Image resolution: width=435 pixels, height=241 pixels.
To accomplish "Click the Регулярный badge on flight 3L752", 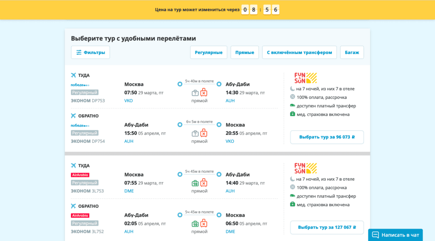I will (85, 223).
